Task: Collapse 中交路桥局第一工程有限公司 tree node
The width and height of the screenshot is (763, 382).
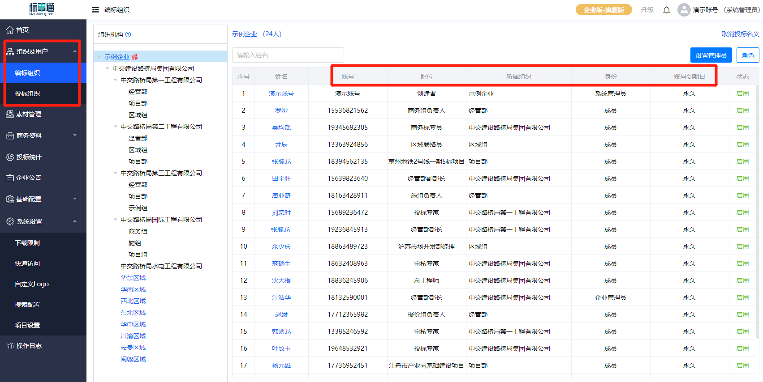Action: click(116, 80)
